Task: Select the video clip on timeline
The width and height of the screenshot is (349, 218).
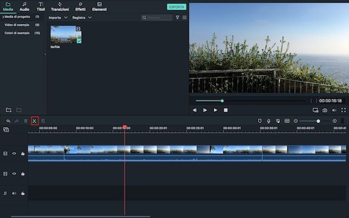Action: pyautogui.click(x=187, y=153)
